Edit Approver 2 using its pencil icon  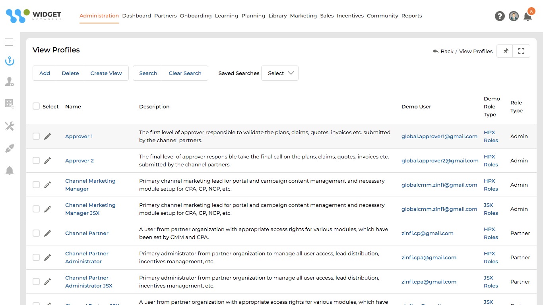click(48, 160)
